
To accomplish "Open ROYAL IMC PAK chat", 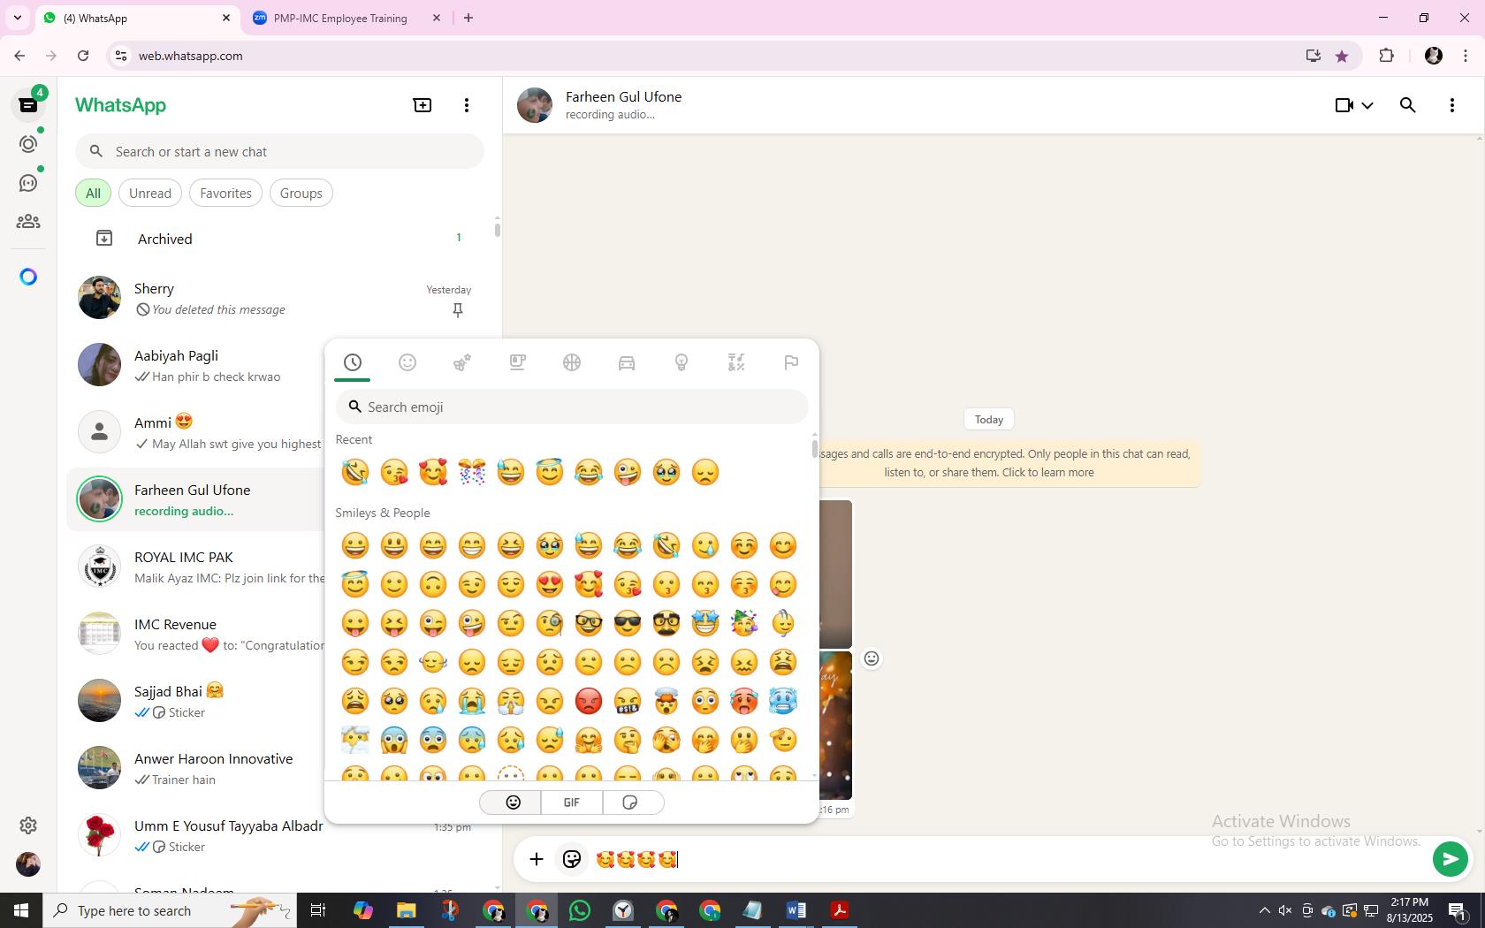I will pyautogui.click(x=196, y=567).
